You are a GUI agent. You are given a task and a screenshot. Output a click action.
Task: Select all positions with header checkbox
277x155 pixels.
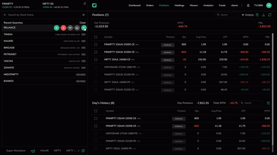point(96,37)
